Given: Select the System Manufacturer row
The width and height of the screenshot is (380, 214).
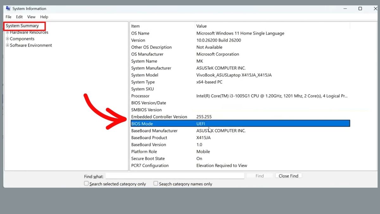Looking at the screenshot, I should [x=240, y=68].
